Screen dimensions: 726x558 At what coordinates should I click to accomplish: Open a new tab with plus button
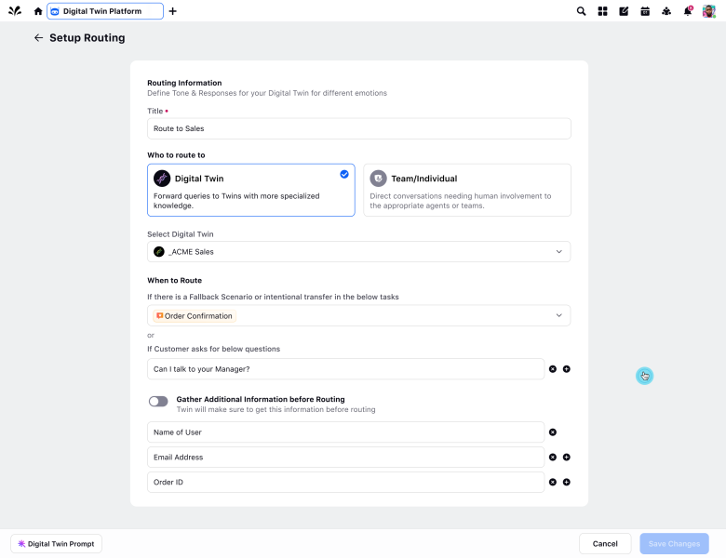pos(173,11)
